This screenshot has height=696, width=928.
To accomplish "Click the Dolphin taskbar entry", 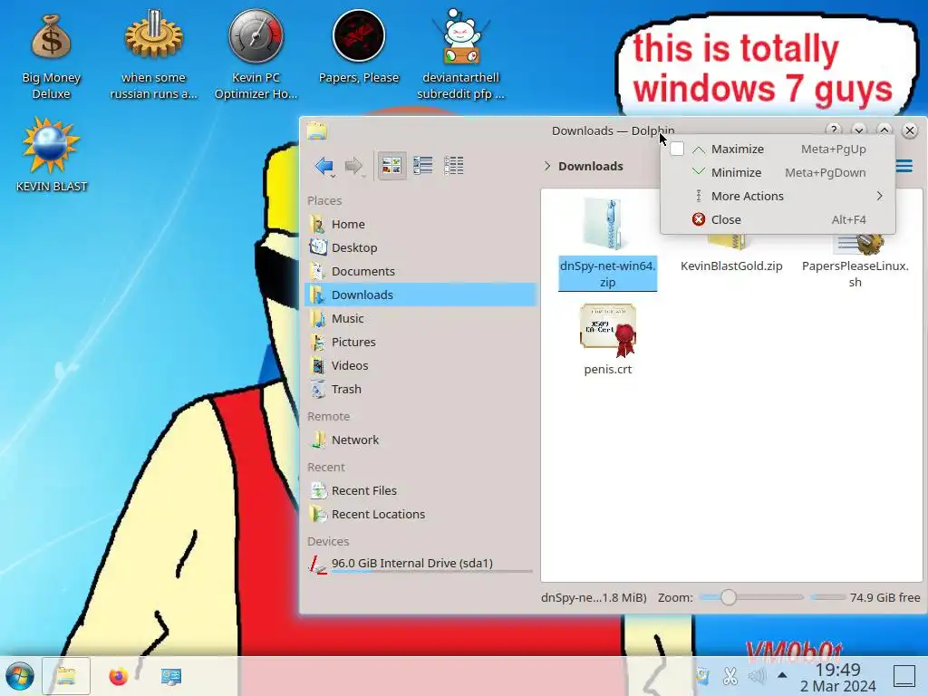I will pyautogui.click(x=66, y=676).
